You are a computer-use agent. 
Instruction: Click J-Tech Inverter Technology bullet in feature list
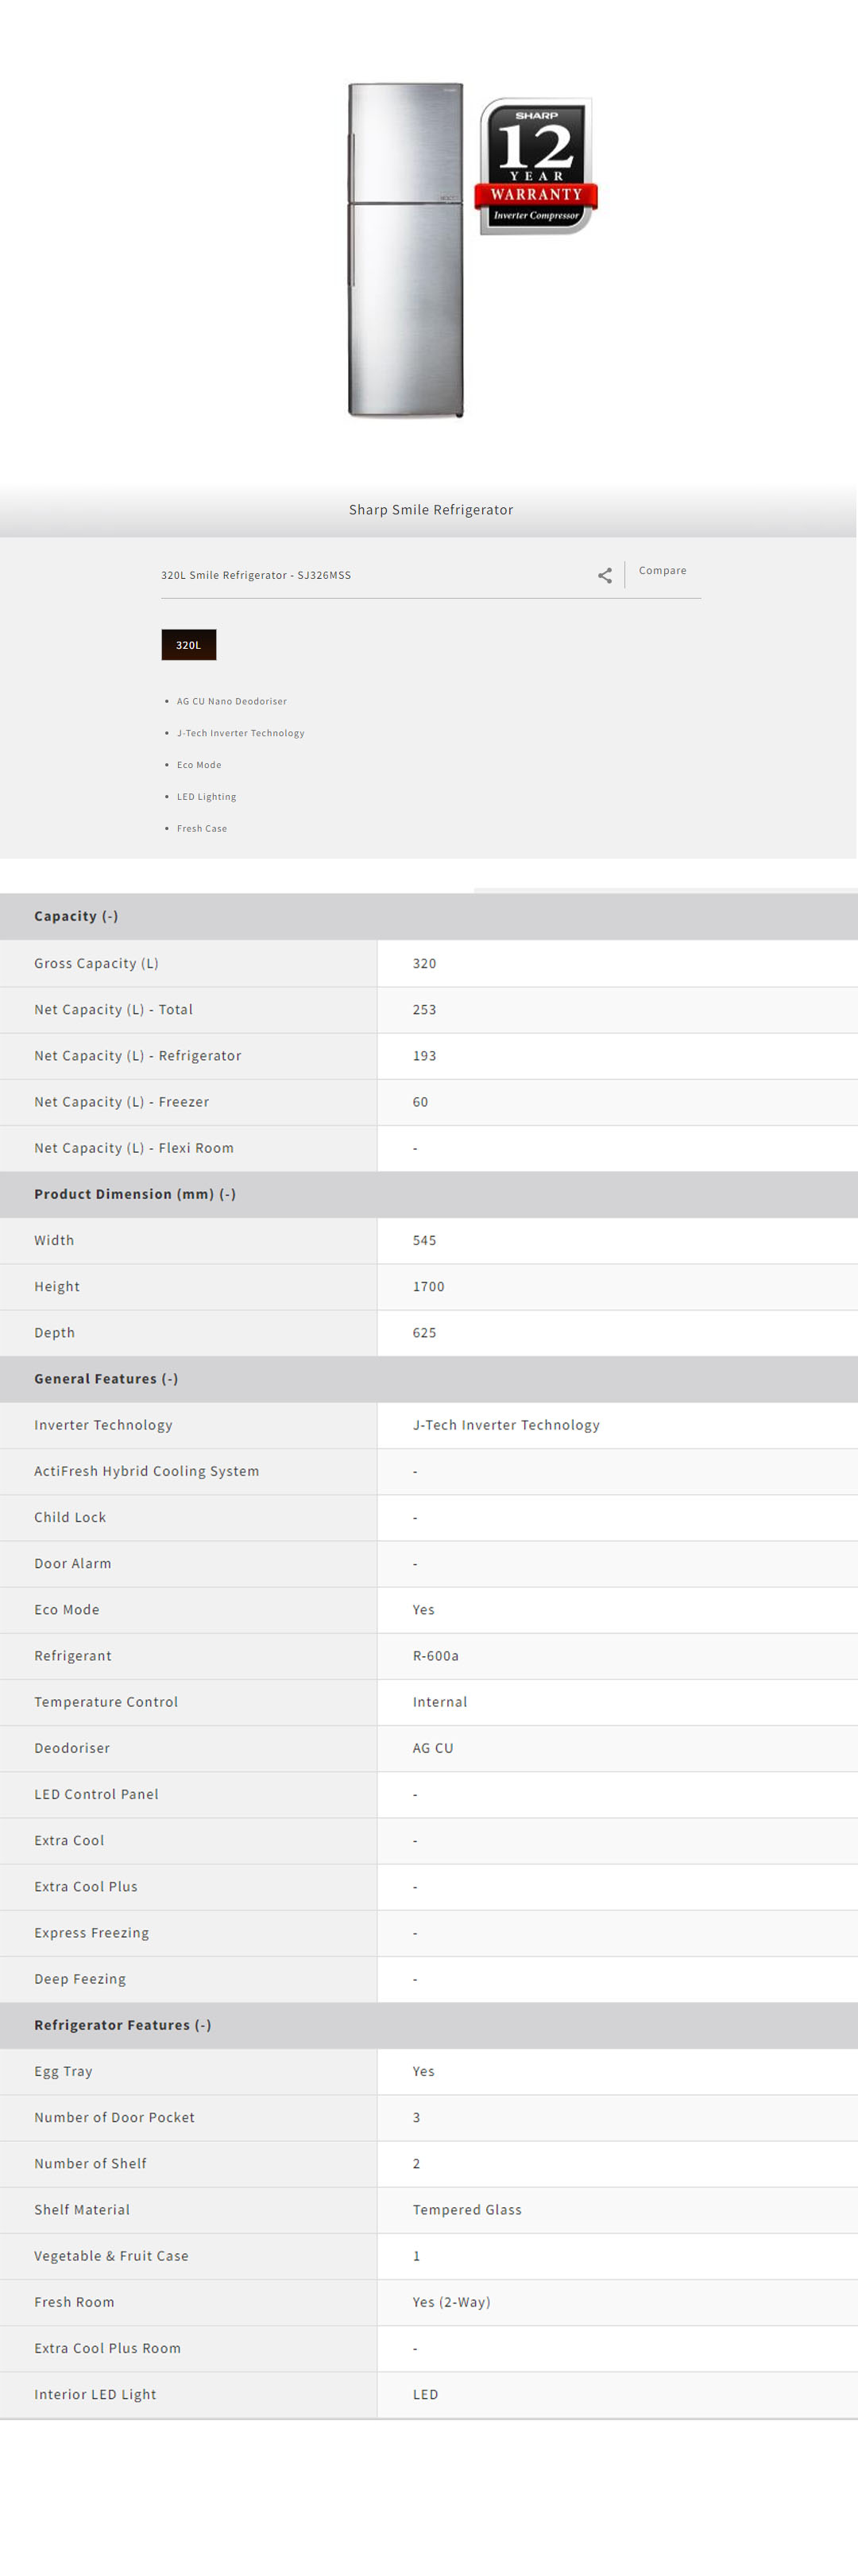click(x=241, y=733)
